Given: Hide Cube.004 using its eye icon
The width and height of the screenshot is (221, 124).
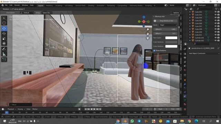Looking at the screenshot, I should [215, 18].
